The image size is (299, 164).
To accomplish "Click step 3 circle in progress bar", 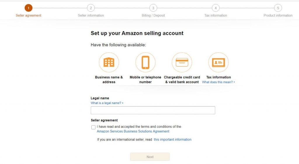I will [x=153, y=8].
